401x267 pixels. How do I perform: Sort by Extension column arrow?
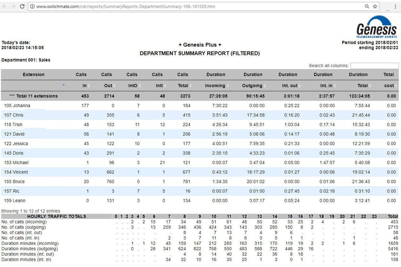coord(63,85)
